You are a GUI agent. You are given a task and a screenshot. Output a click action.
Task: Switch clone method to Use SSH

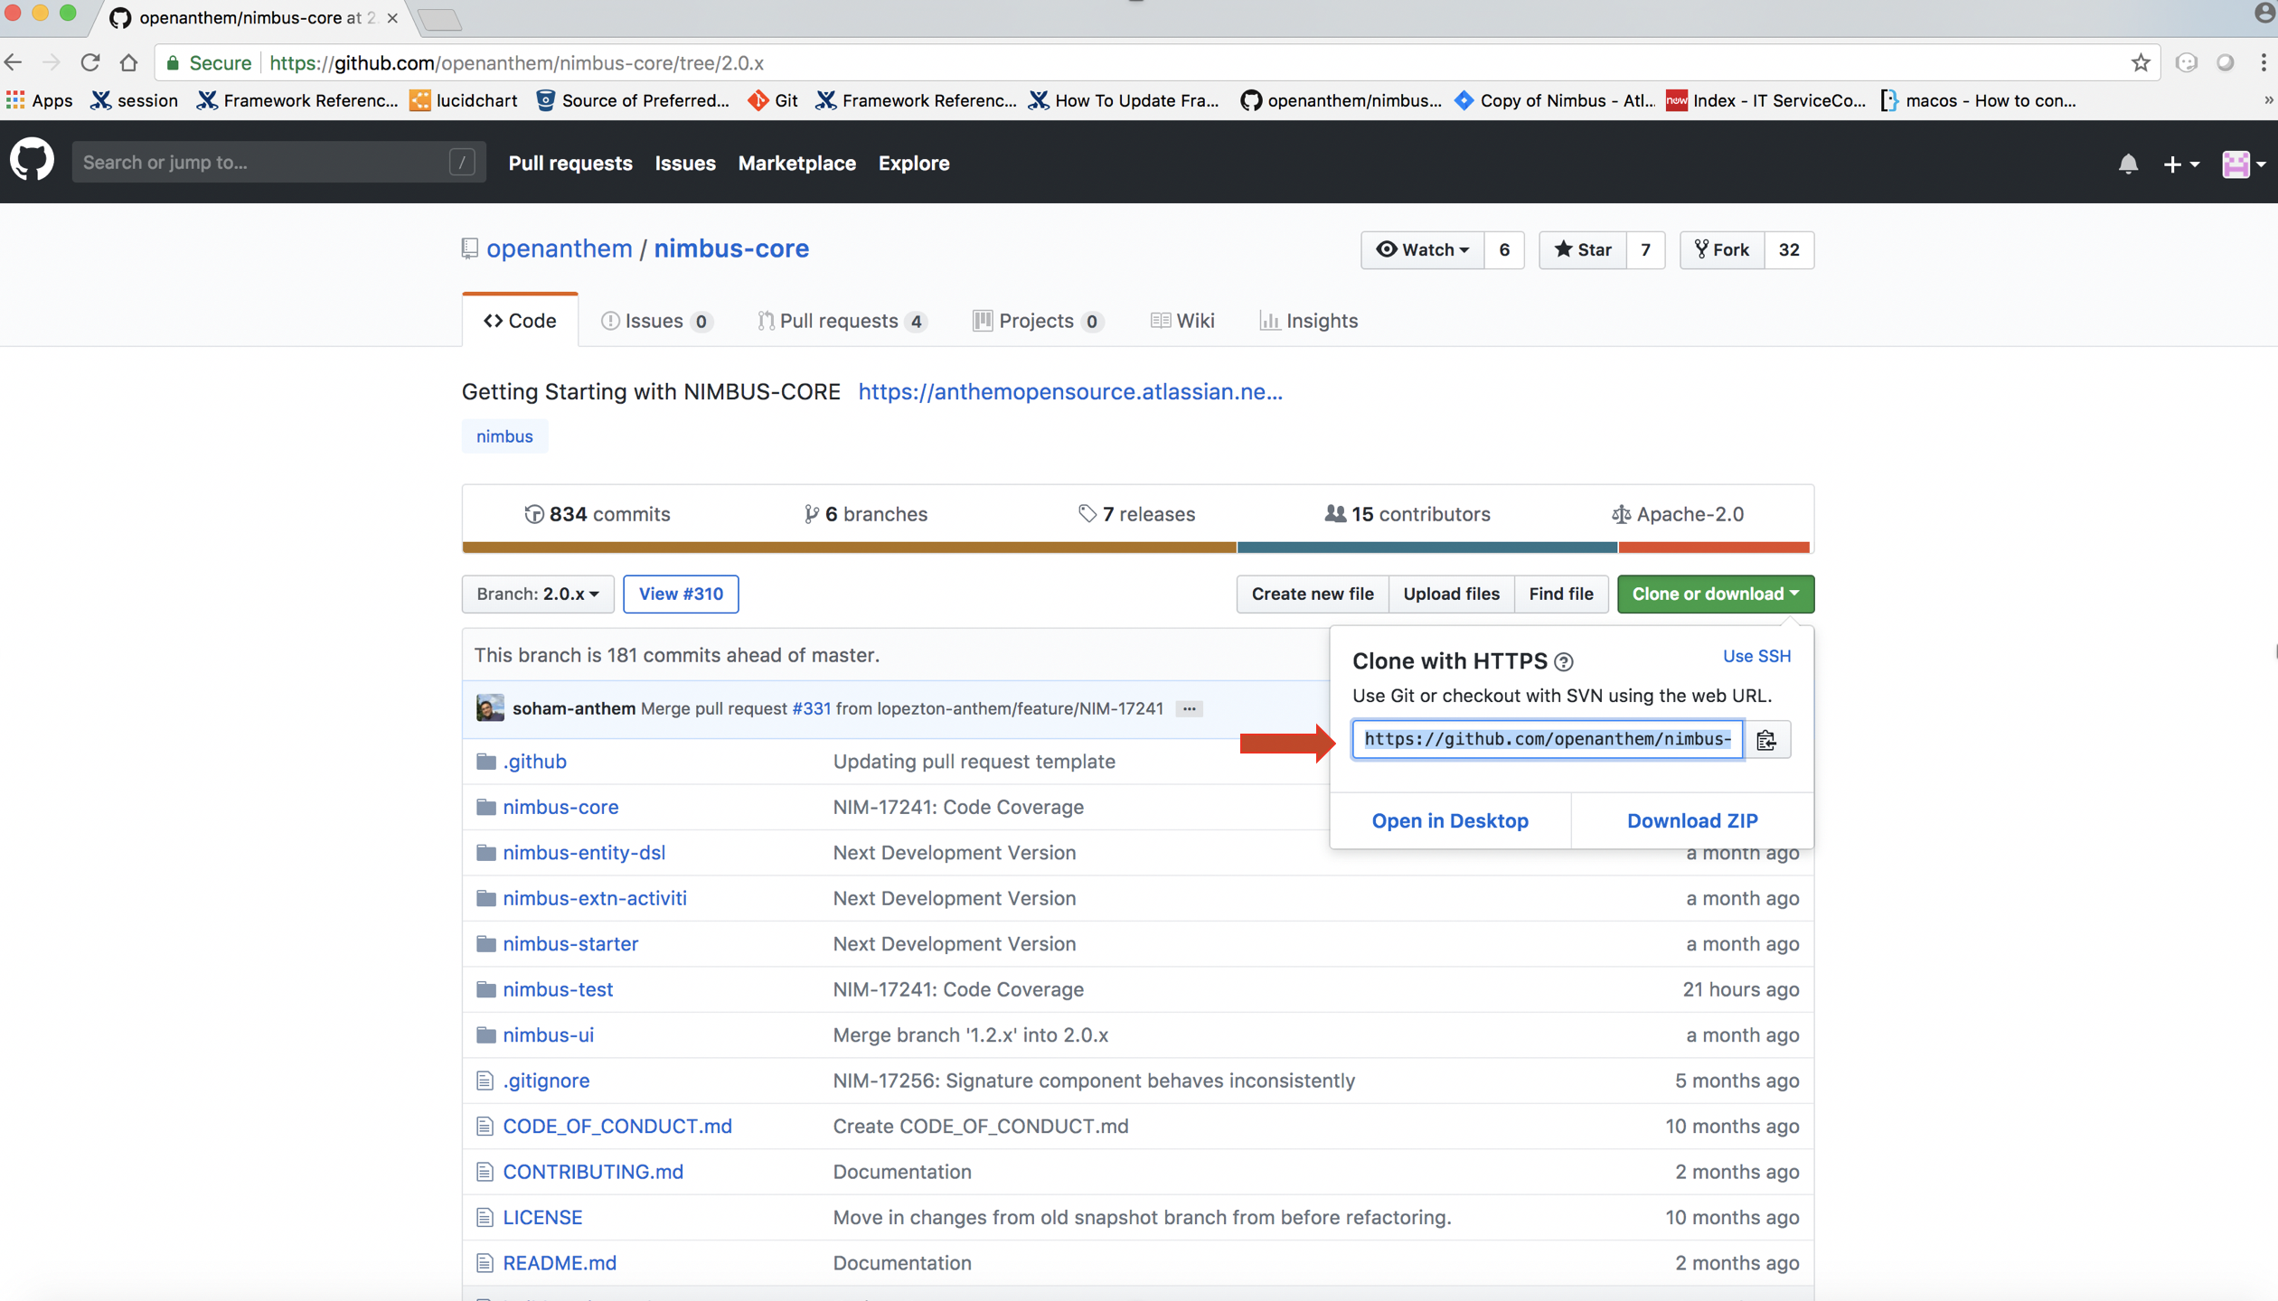tap(1756, 656)
